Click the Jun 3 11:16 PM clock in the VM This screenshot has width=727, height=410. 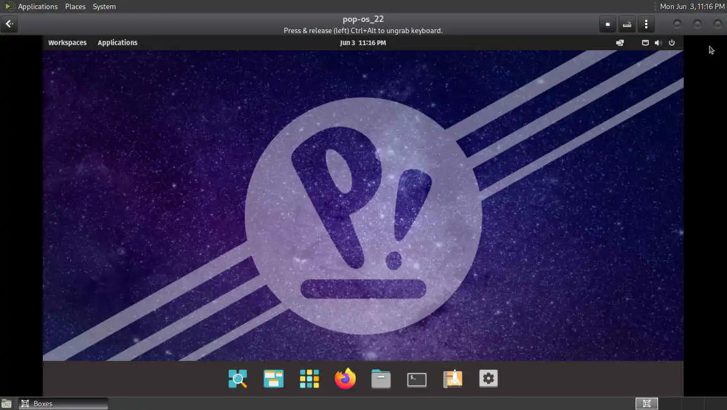click(363, 43)
